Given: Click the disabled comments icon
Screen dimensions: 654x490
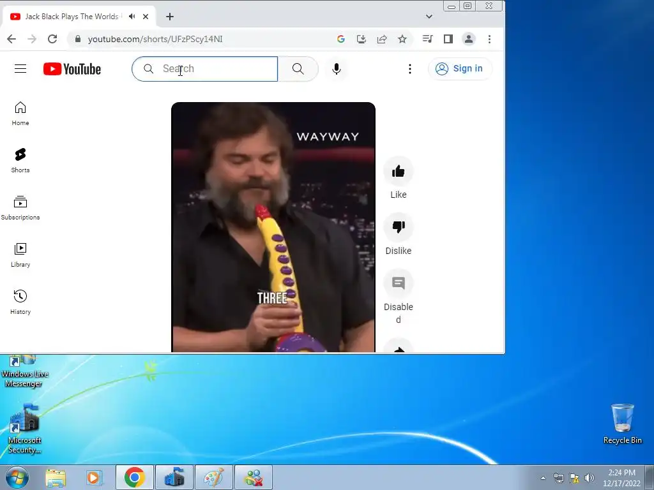Looking at the screenshot, I should pyautogui.click(x=399, y=283).
